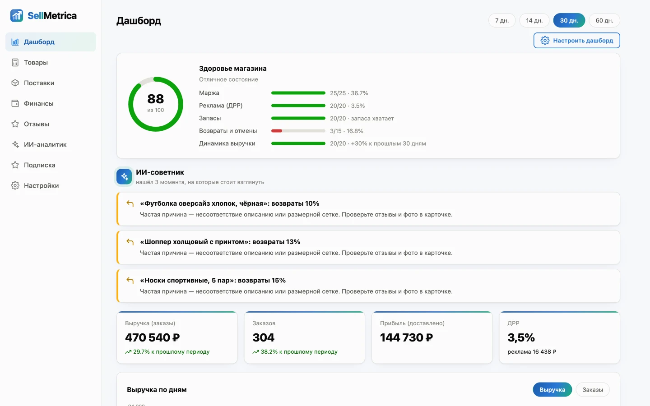Click the 88 из 100 health score ring

point(156,104)
